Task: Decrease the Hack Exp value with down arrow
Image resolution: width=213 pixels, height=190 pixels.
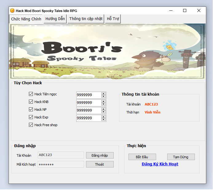Action: [x=104, y=120]
